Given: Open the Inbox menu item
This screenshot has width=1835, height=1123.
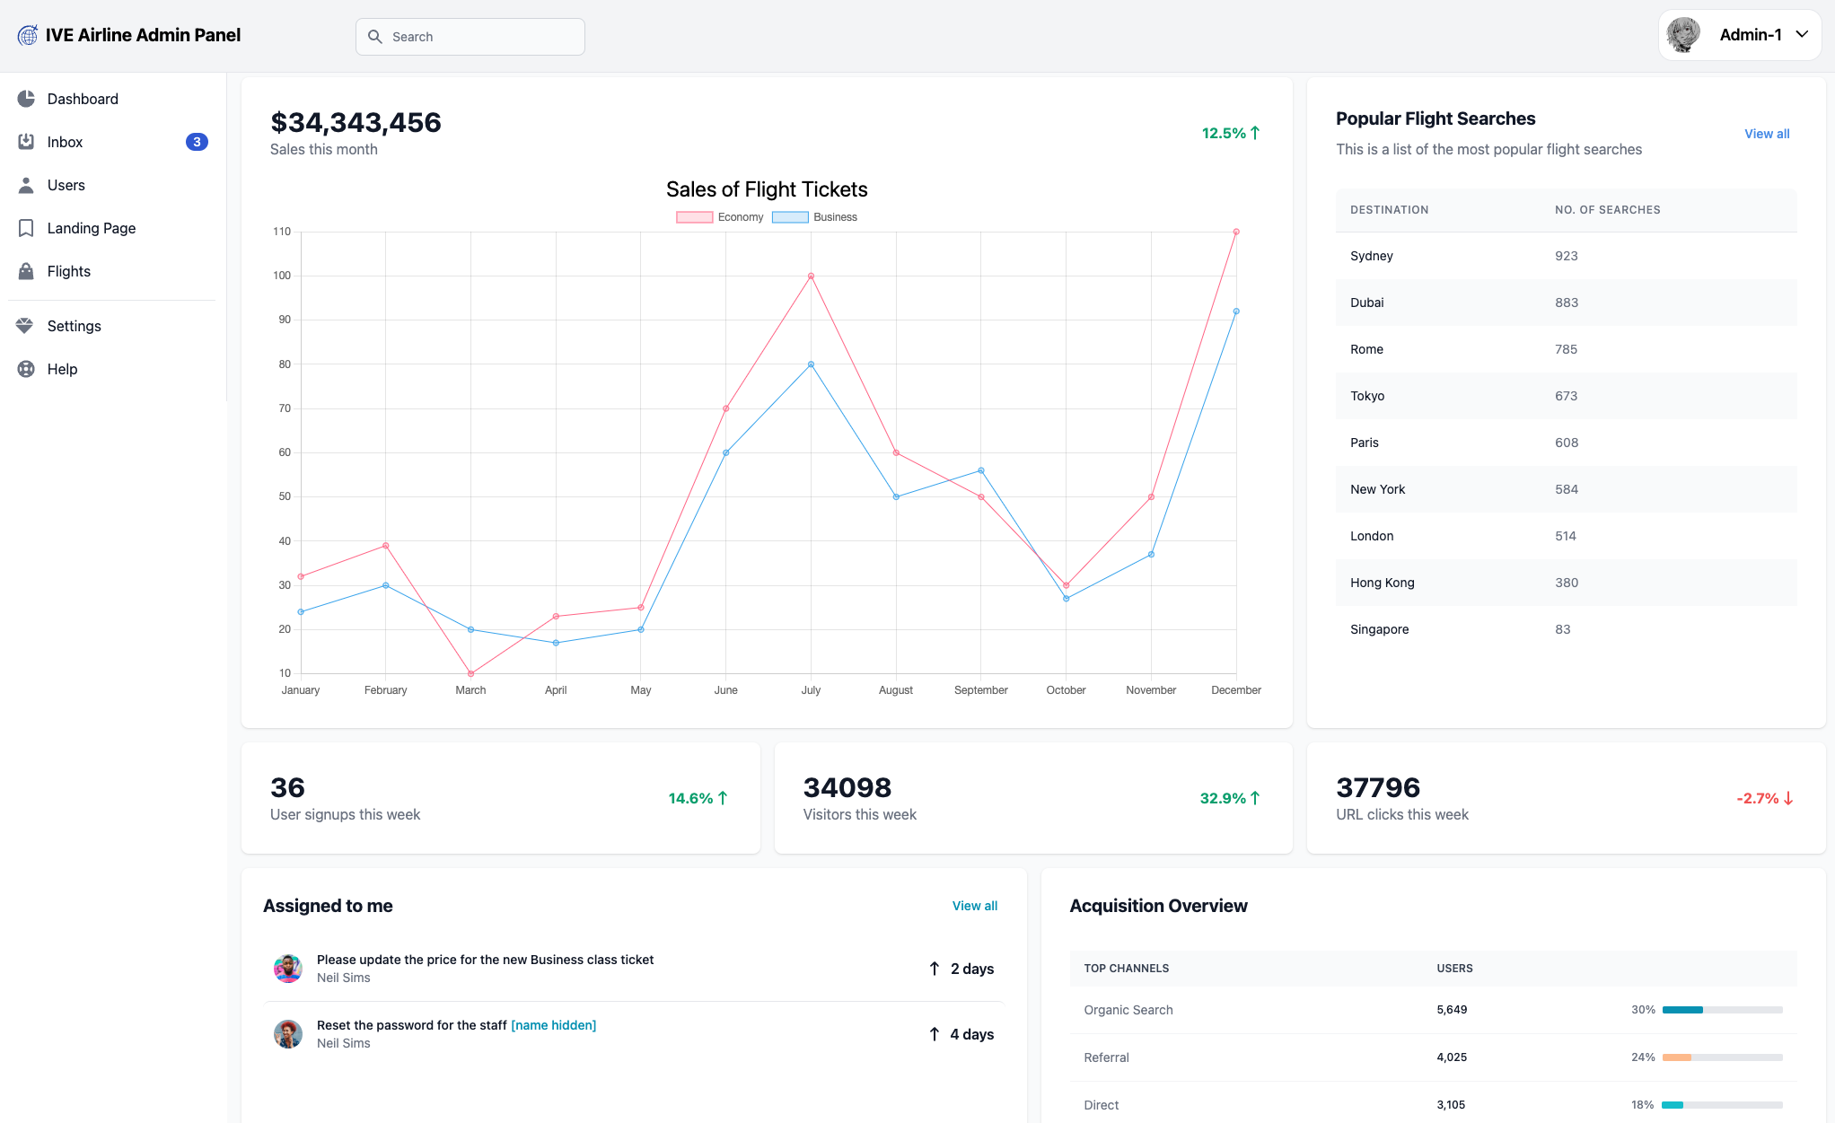Looking at the screenshot, I should point(65,142).
